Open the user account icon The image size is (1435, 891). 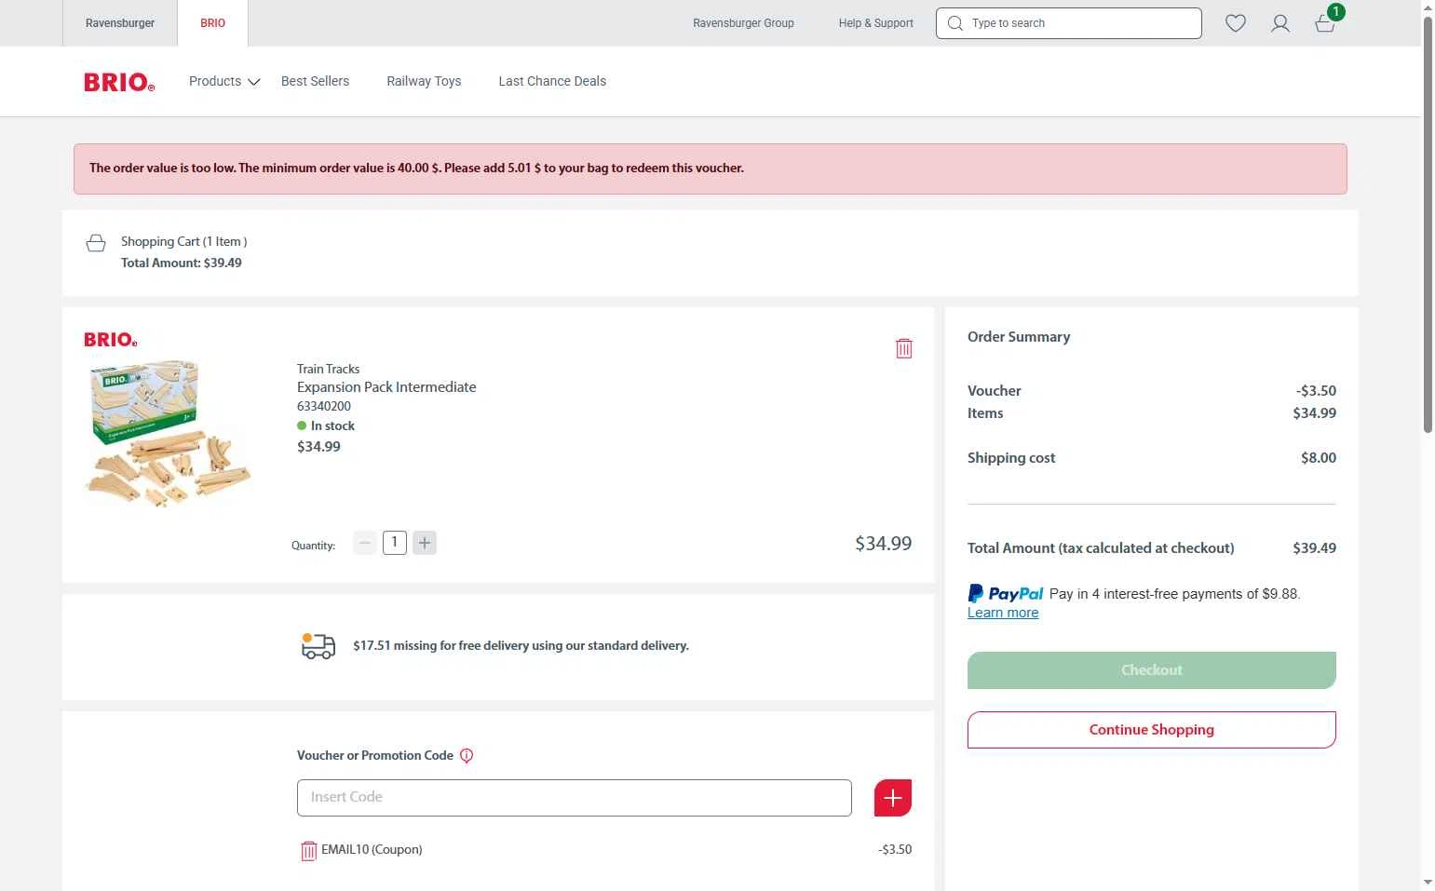click(x=1280, y=23)
